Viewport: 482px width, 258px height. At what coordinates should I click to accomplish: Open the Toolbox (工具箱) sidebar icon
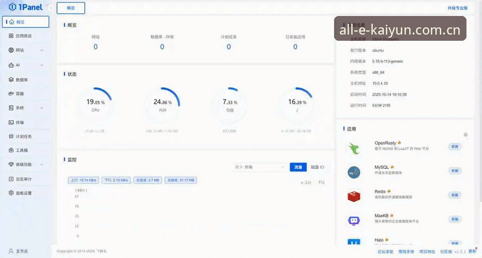(11, 150)
